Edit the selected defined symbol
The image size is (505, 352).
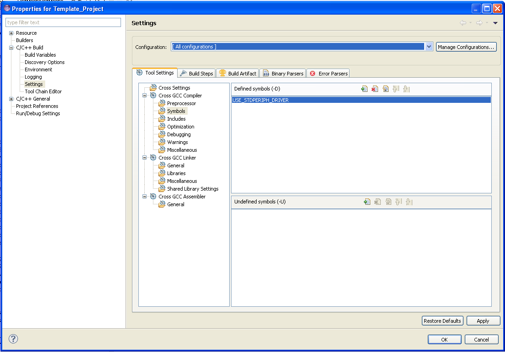click(385, 89)
